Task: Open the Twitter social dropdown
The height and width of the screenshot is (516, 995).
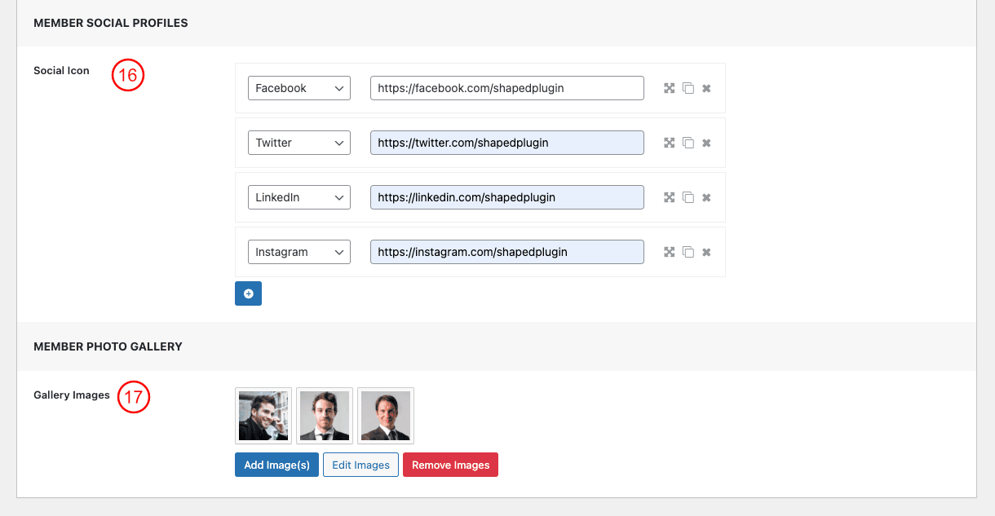Action: [299, 143]
